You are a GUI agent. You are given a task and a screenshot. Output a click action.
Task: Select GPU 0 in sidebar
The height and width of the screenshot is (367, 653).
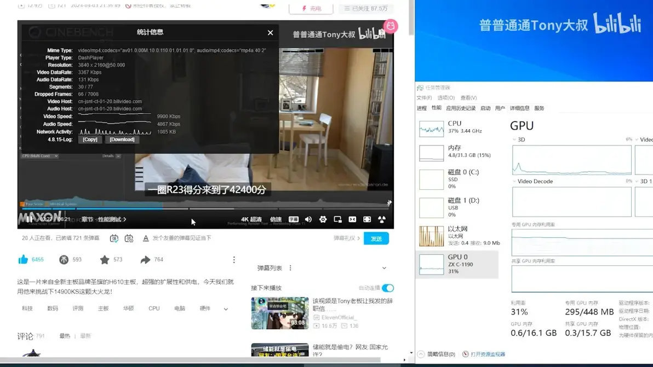click(x=457, y=264)
